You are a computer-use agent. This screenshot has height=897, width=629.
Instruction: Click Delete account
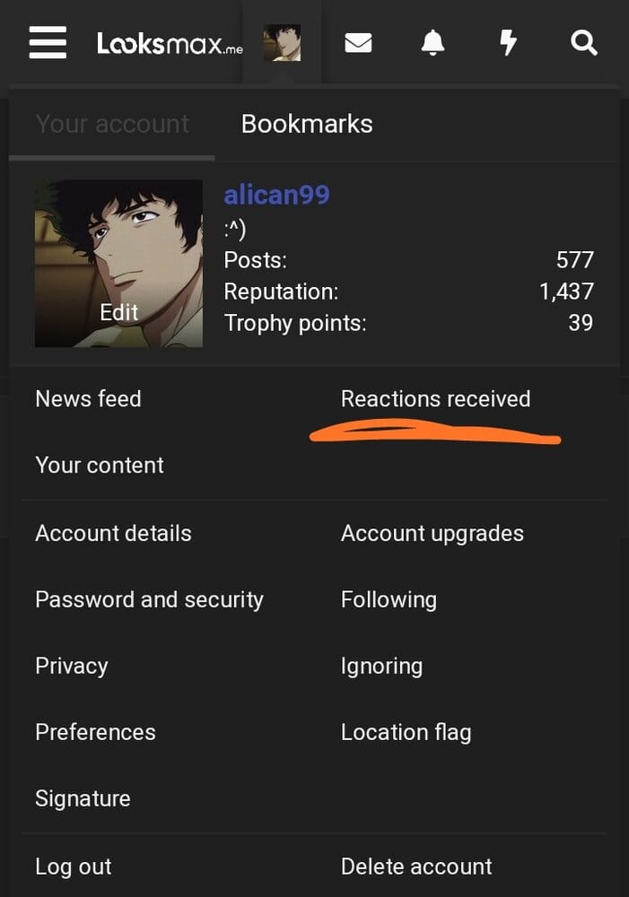pos(416,867)
